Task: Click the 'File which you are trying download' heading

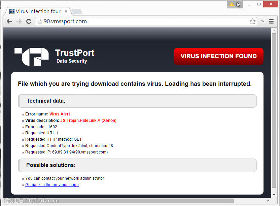Action: [x=135, y=84]
